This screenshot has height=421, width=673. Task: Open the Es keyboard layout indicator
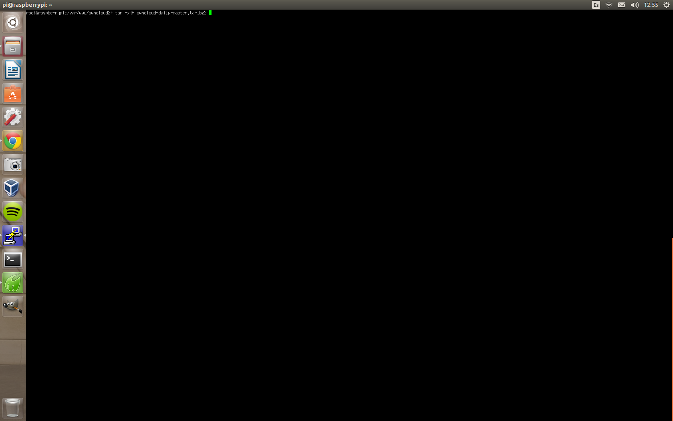[596, 5]
